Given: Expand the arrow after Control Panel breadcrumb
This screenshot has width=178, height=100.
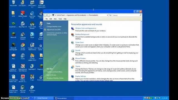Looking at the screenshot, I should click(x=66, y=15).
